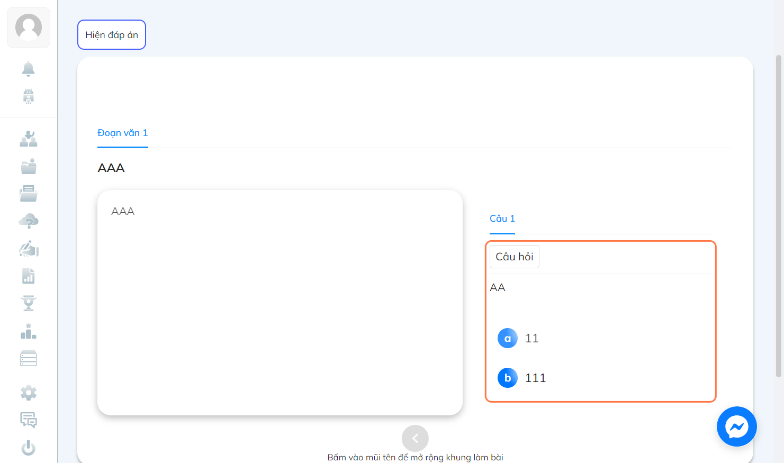The height and width of the screenshot is (463, 784).
Task: Open the open-folder documents icon
Action: pyautogui.click(x=29, y=194)
